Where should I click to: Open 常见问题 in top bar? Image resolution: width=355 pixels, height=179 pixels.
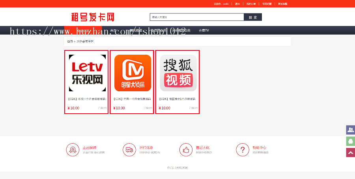(x=267, y=4)
